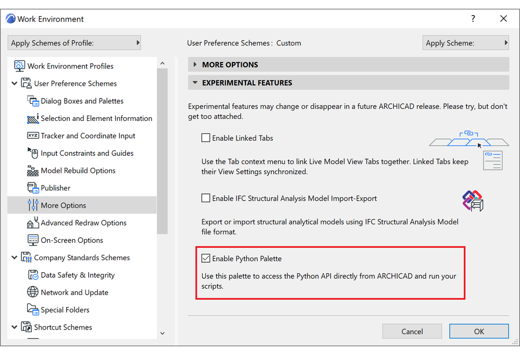Click the tree panel scrollbar thumb
This screenshot has width=520, height=355.
click(x=162, y=151)
